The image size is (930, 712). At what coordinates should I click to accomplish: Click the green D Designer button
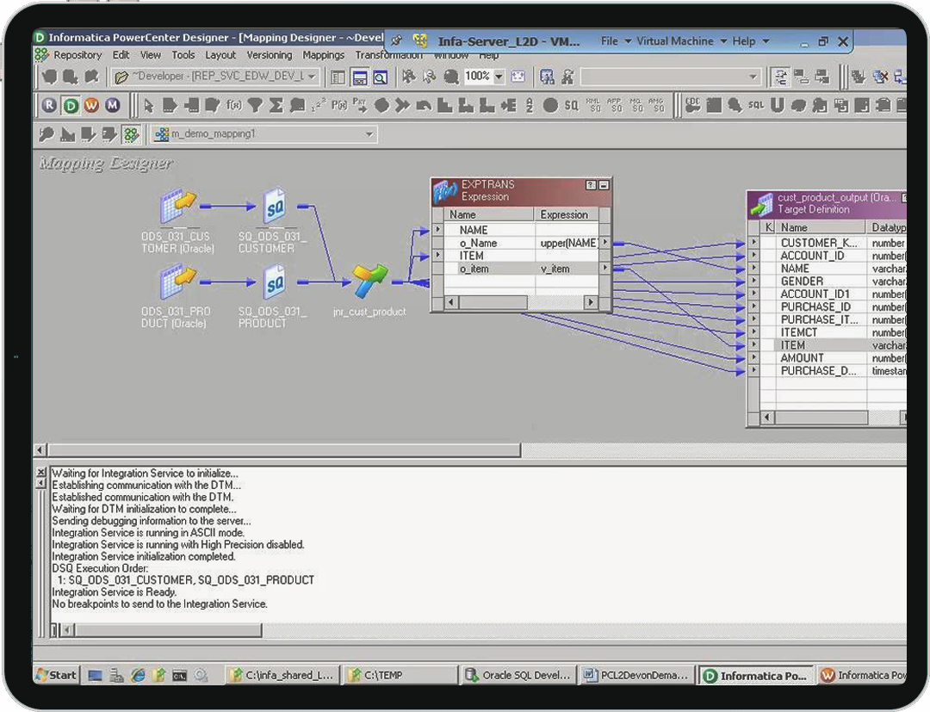tap(71, 106)
